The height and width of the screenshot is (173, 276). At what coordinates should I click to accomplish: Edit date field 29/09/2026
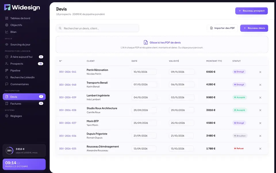coord(144,110)
